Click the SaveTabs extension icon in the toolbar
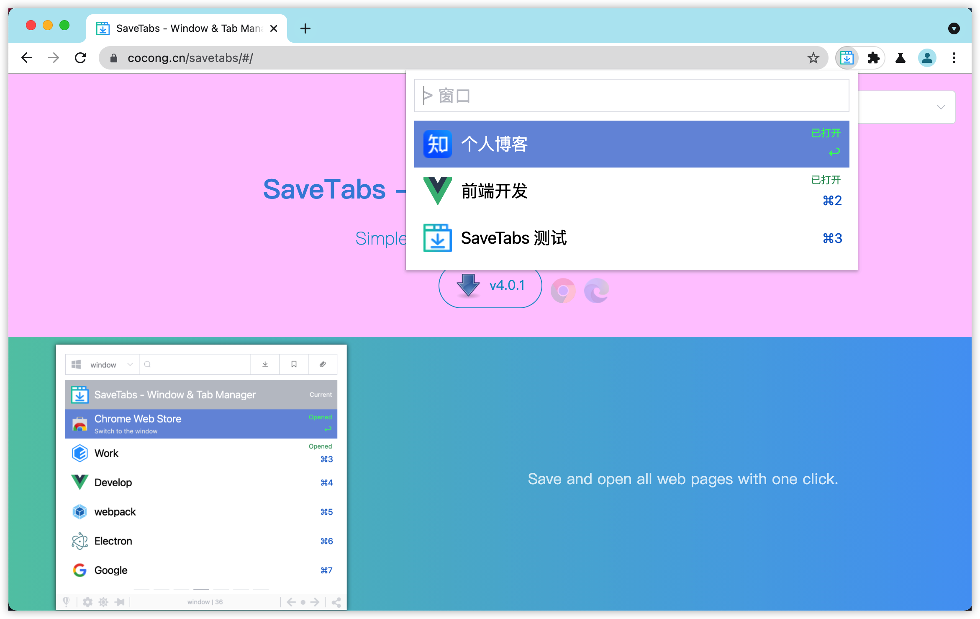The width and height of the screenshot is (980, 619). tap(847, 58)
